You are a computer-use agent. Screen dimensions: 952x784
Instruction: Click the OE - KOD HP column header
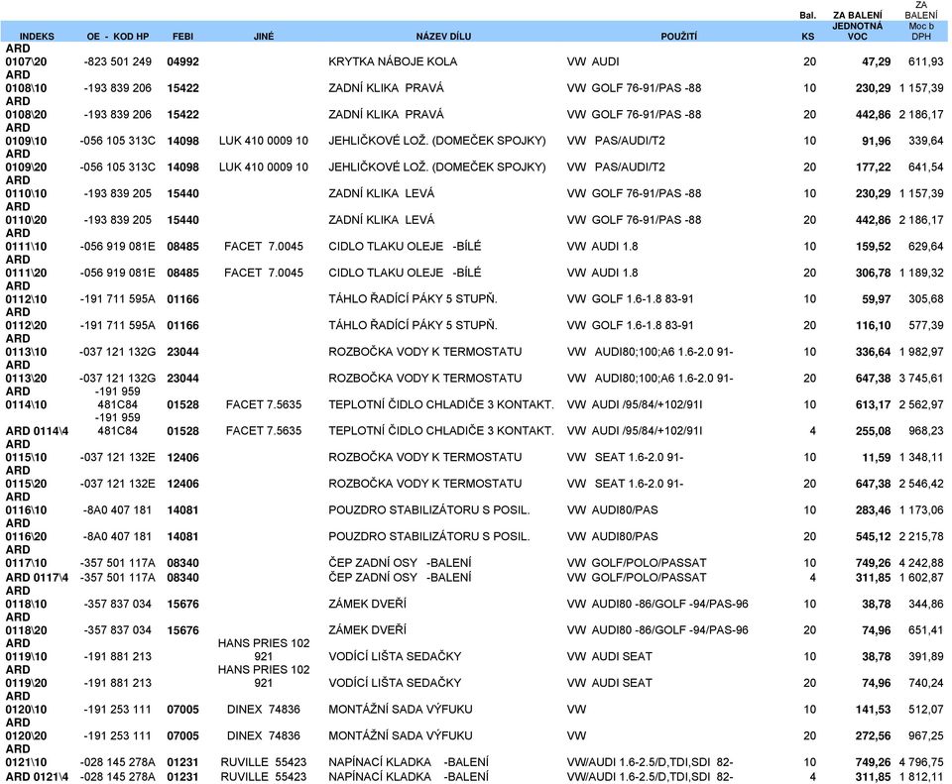coord(118,37)
